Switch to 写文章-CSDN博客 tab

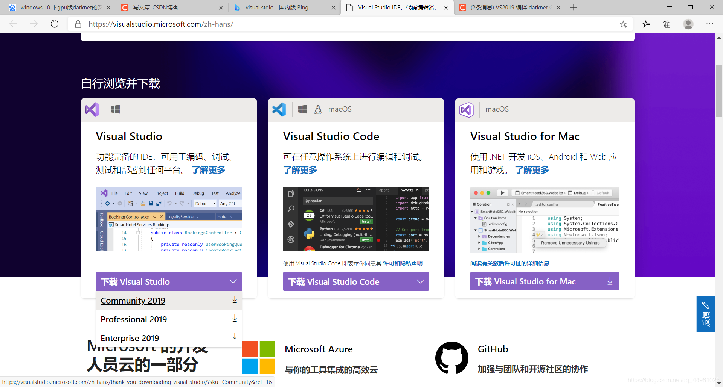coord(172,8)
